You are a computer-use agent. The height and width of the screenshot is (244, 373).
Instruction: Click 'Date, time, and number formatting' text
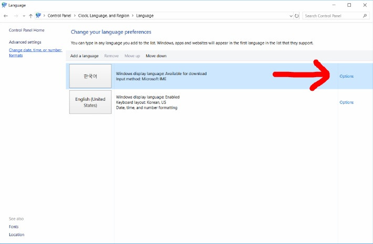[147, 108]
